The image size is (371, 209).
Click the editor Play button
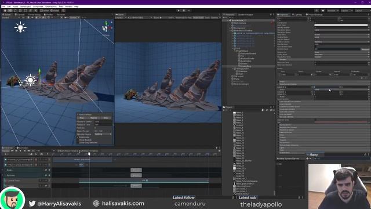(179, 10)
